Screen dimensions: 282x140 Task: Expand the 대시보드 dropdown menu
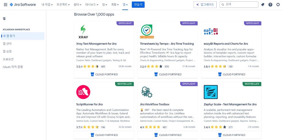tap(92, 5)
